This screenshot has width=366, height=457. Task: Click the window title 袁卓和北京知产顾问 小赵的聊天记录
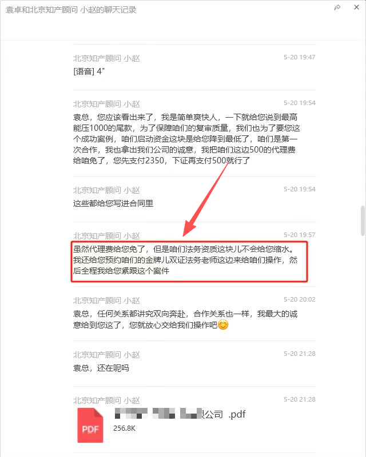tap(71, 10)
